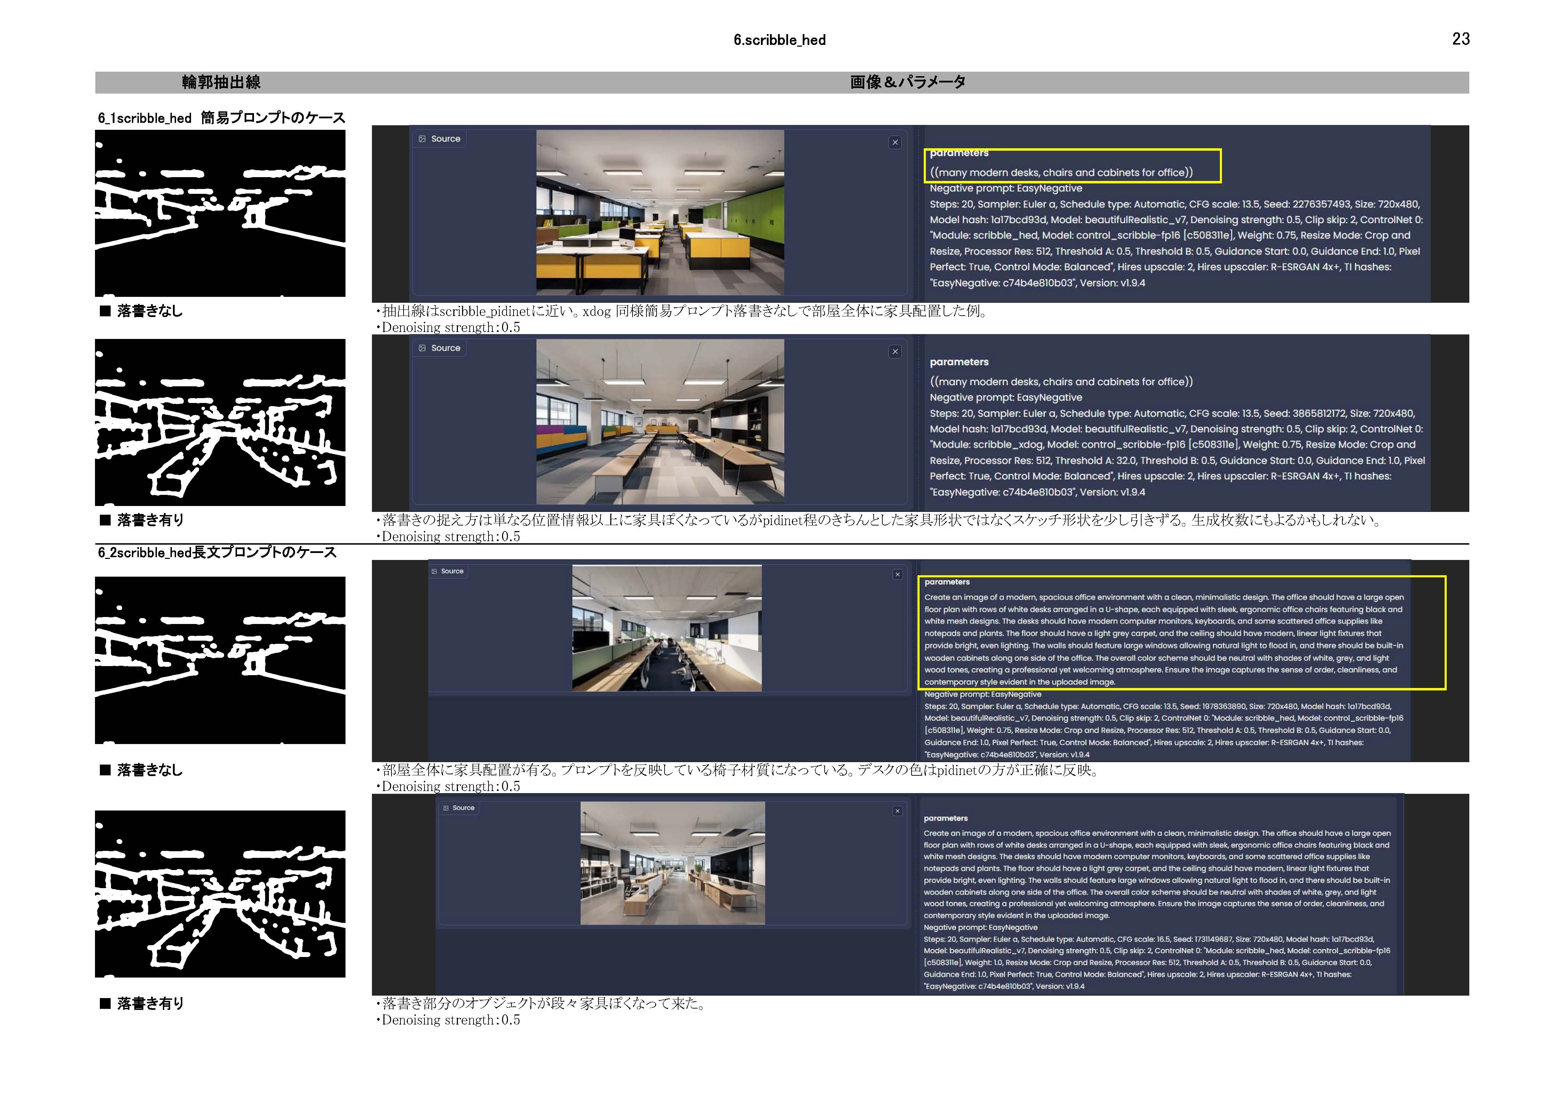Screen dimensions: 1565x1107
Task: Select the first scribble outline under 6_1scribble_hed heading
Action: pyautogui.click(x=220, y=213)
